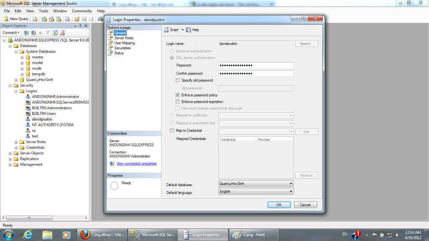The height and width of the screenshot is (241, 429).
Task: Click the Script icon in dialog toolbar
Action: click(166, 30)
